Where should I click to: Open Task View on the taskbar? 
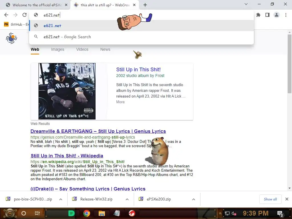pyautogui.click(x=37, y=213)
